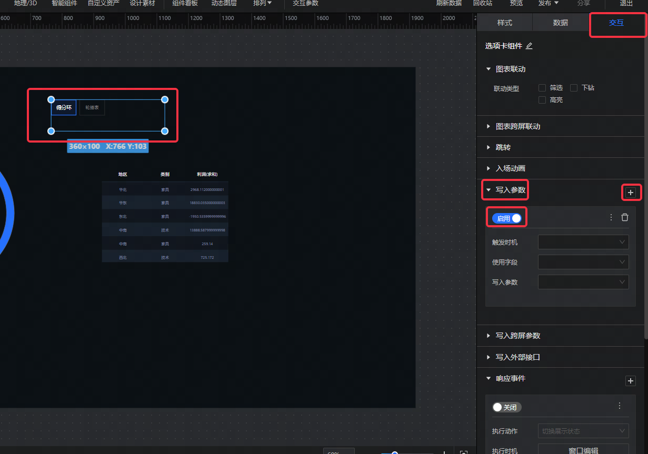This screenshot has width=648, height=454.
Task: Open the 自定义资产 menu
Action: click(103, 3)
